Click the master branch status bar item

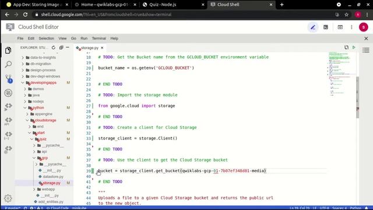click(12, 208)
